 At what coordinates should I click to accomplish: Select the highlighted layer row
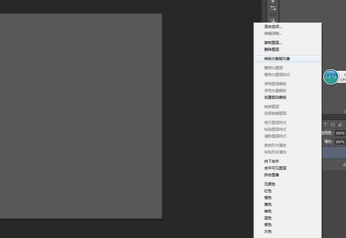point(333,153)
